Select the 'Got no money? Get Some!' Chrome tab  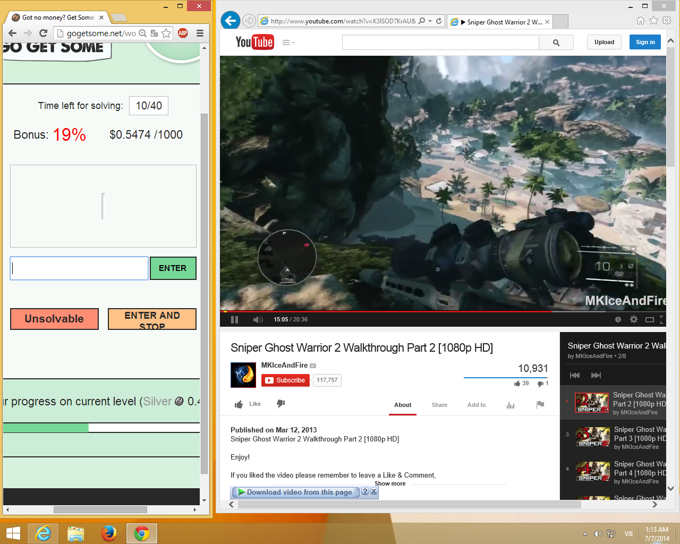58,18
